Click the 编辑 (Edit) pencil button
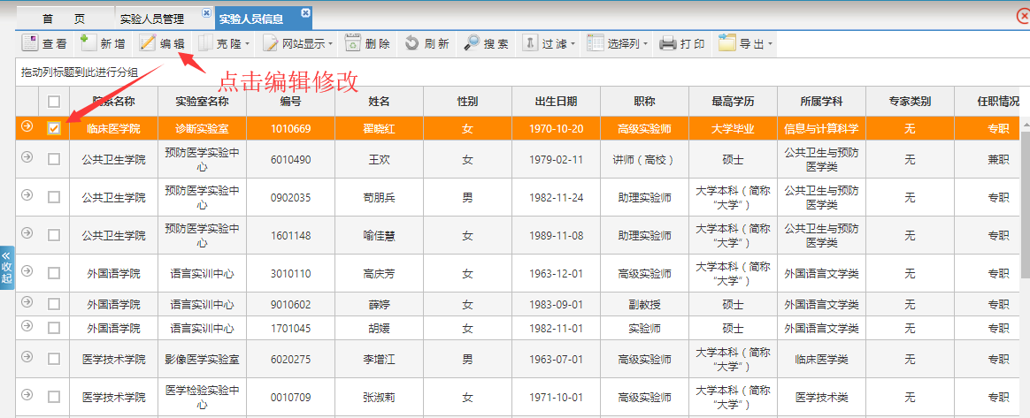Screen dimensions: 1030x418 point(162,43)
